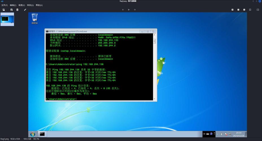Open the 帮助(H) menu
The width and height of the screenshot is (262, 141).
pyautogui.click(x=39, y=5)
